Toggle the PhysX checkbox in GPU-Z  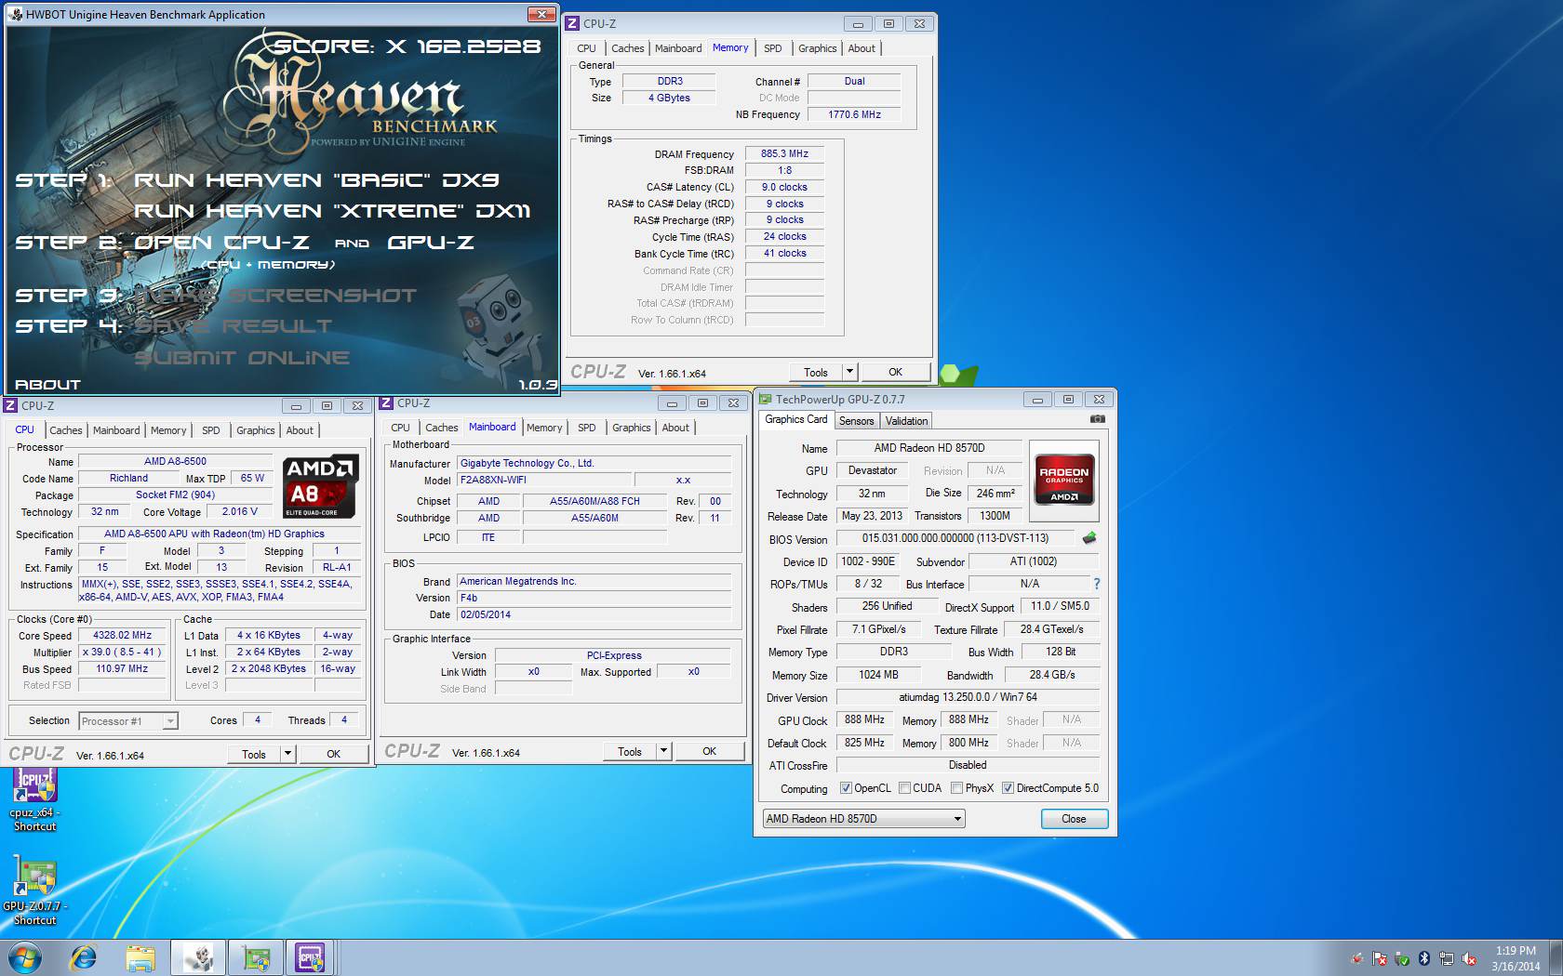(956, 788)
